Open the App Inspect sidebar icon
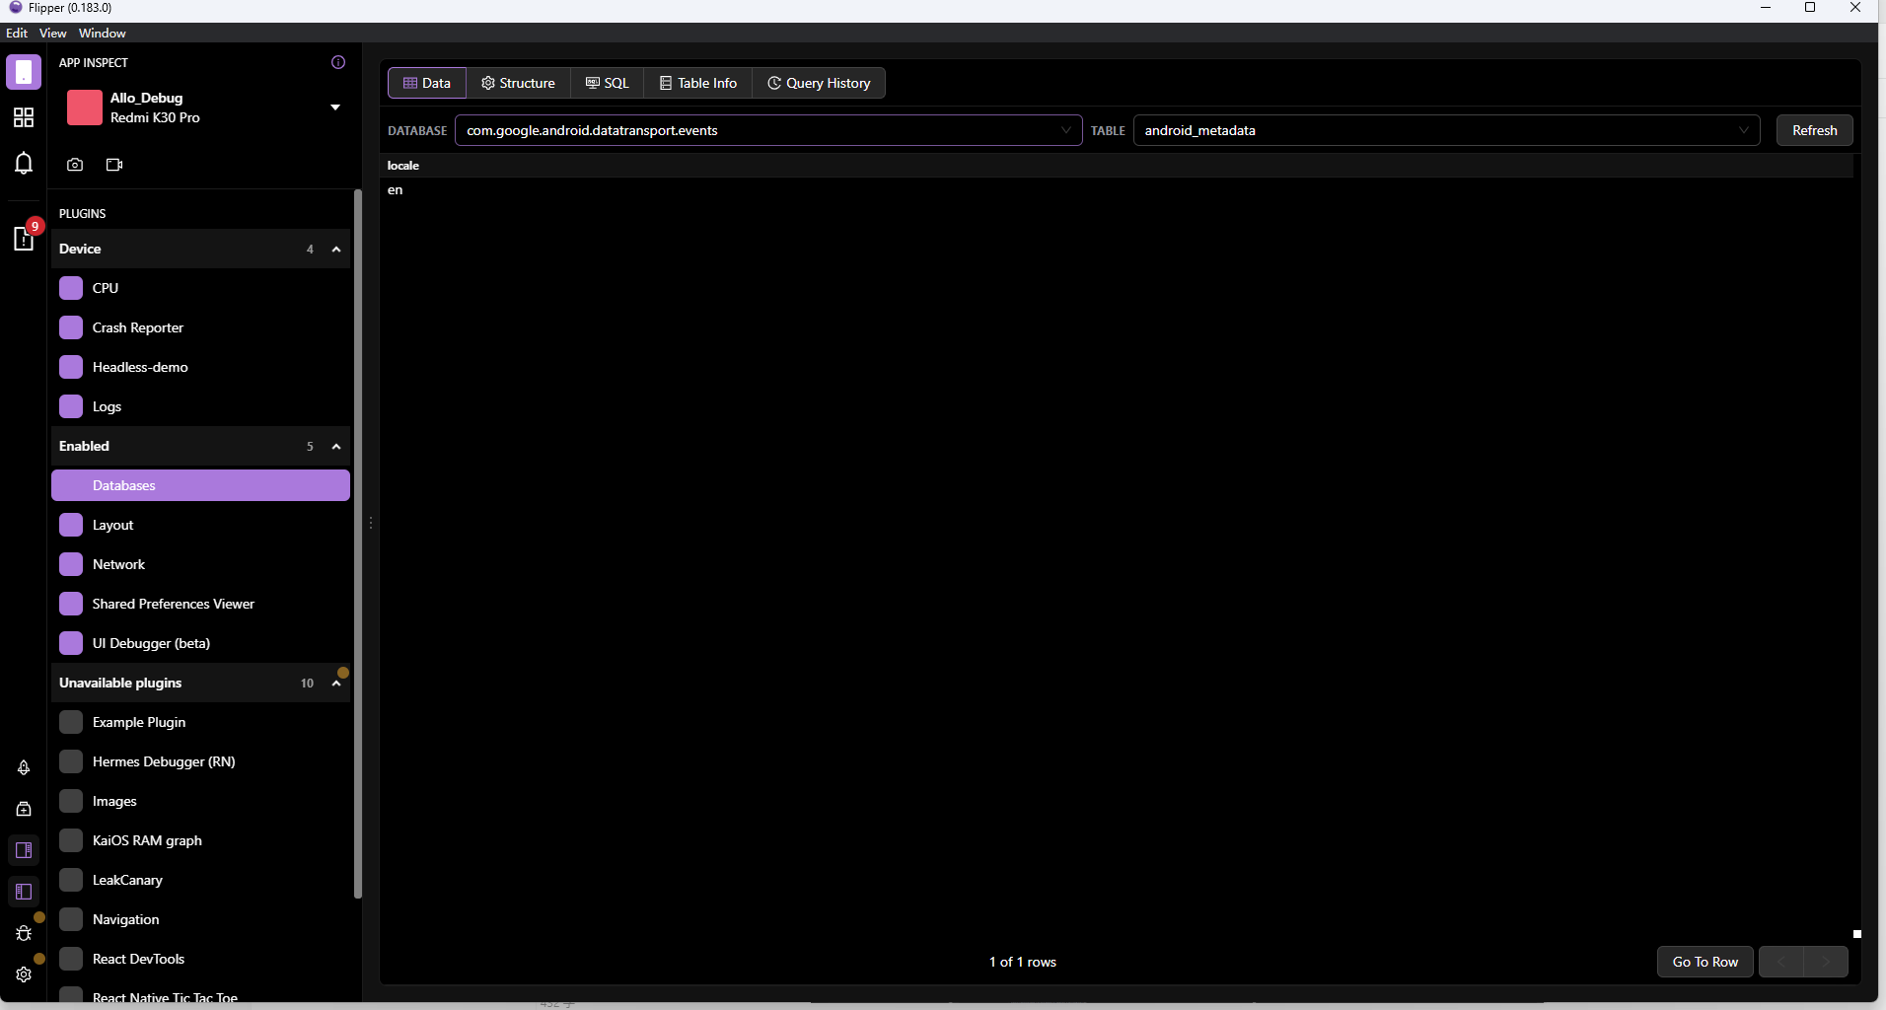This screenshot has width=1886, height=1010. coord(24,72)
